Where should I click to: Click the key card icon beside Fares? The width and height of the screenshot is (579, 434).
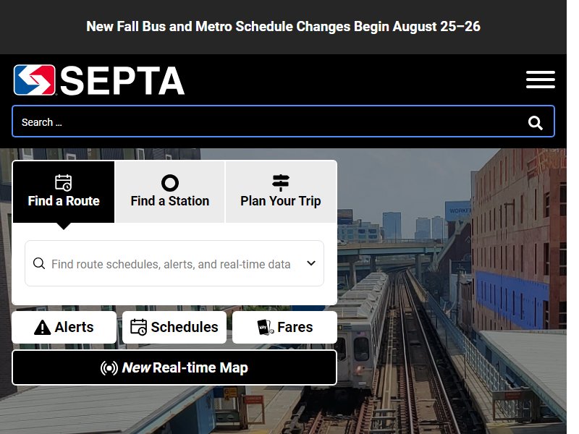266,328
